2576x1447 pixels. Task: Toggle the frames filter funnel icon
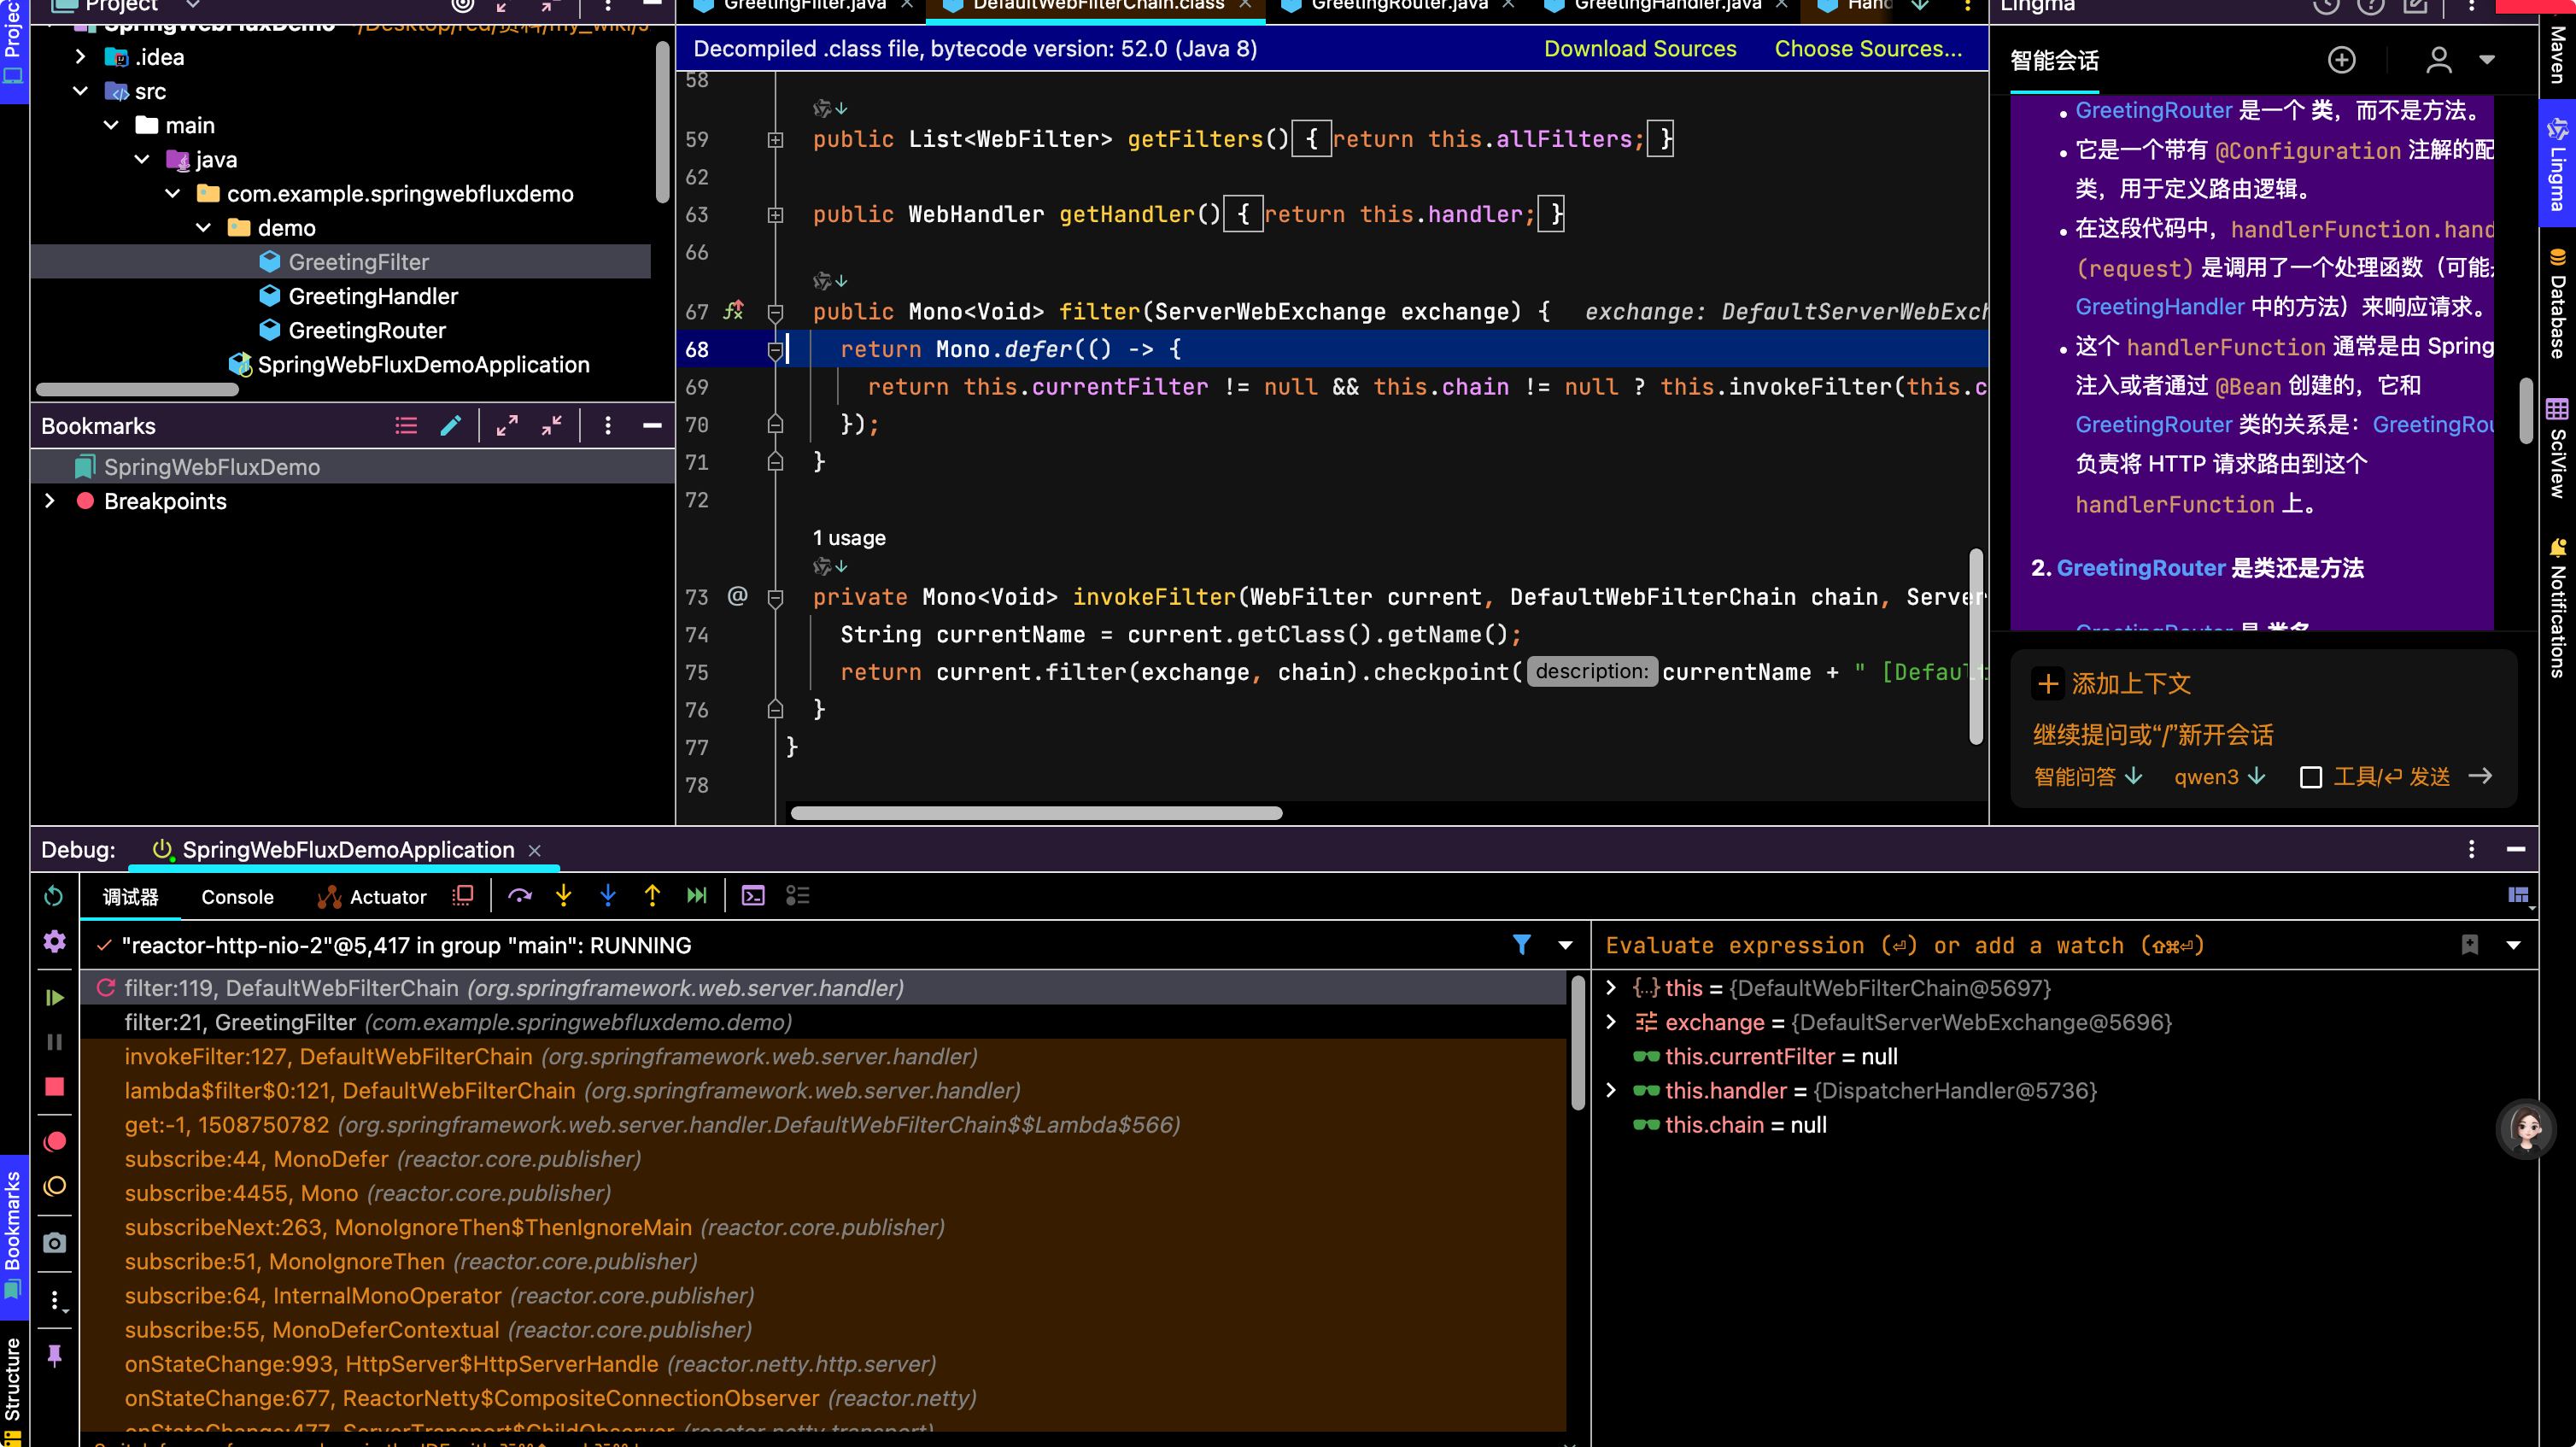click(1521, 945)
